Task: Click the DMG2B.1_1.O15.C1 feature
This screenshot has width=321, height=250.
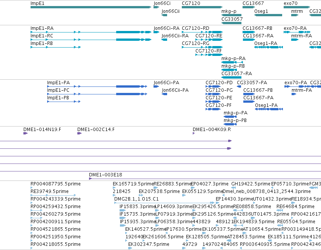Action: click(164, 203)
